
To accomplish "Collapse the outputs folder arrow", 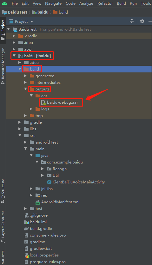I will (x=26, y=89).
